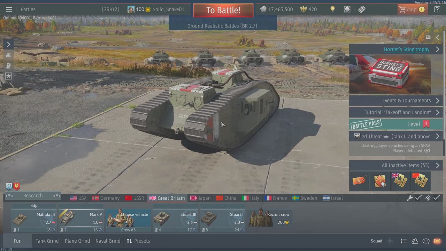Switch to the Sweden nation tab
This screenshot has height=251, width=446.
(305, 198)
